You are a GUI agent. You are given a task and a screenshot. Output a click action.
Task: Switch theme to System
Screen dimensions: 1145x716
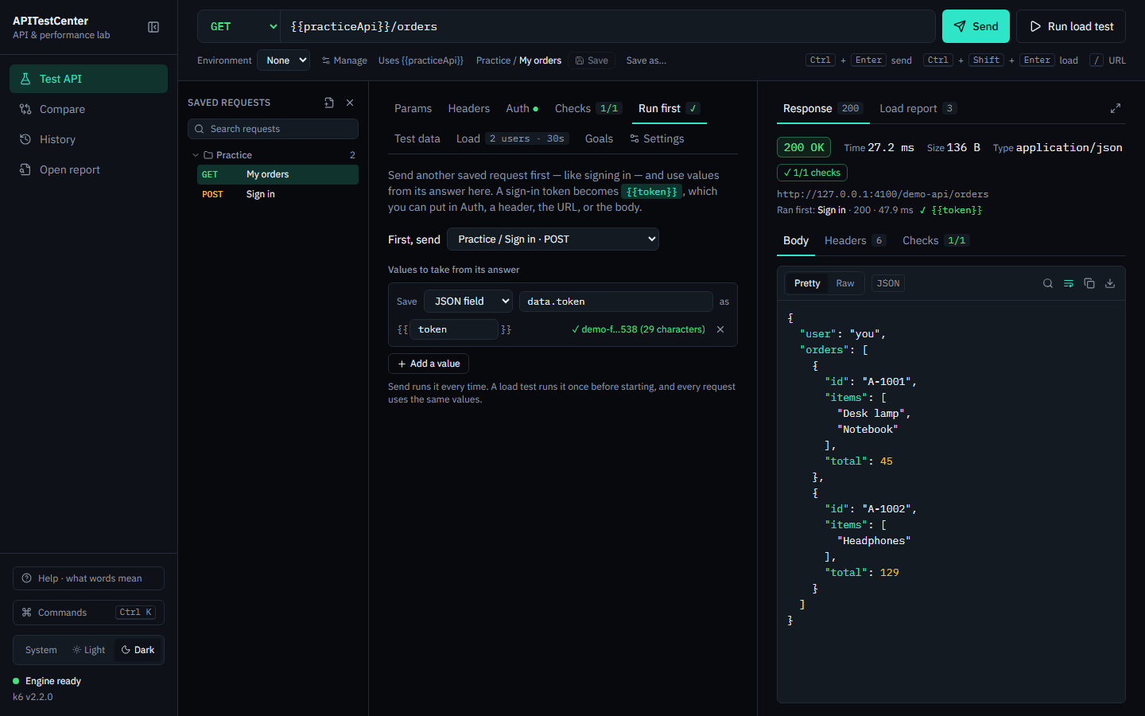tap(41, 650)
